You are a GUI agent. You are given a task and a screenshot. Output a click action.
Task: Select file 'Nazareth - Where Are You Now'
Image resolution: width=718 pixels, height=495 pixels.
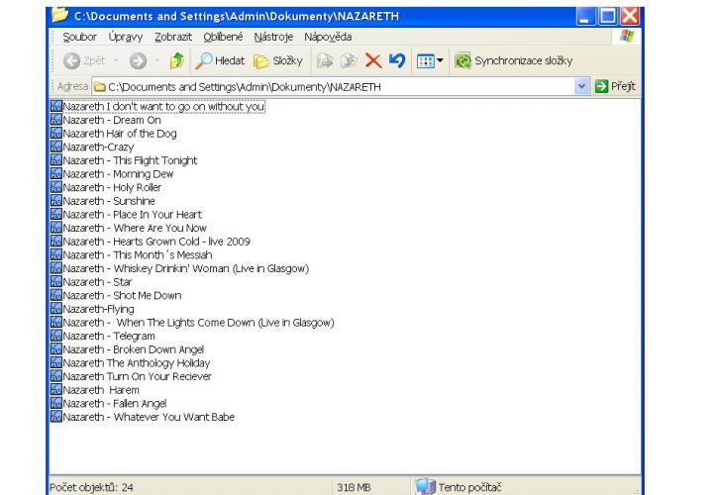129,228
